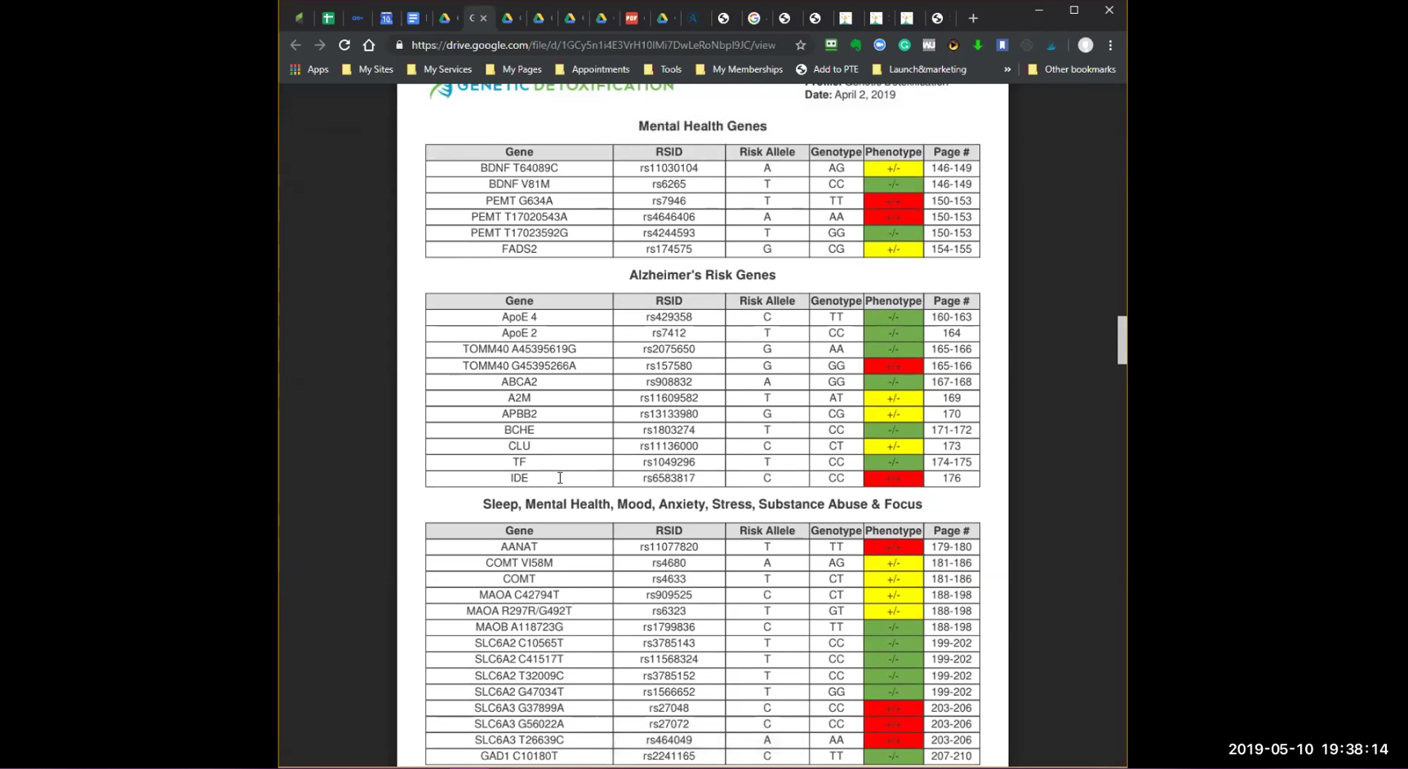
Task: Click the blue bookmark extension icon
Action: point(1002,46)
